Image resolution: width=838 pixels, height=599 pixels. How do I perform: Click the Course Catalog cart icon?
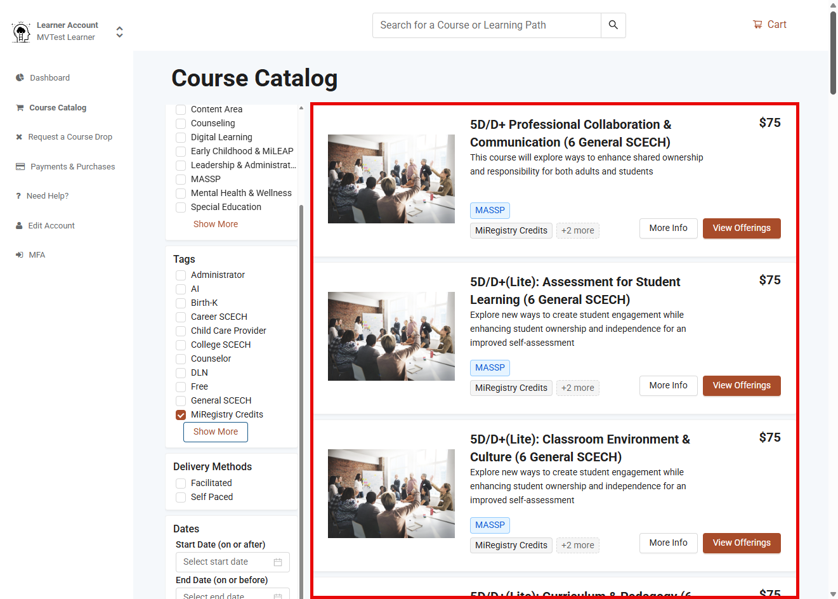point(20,108)
